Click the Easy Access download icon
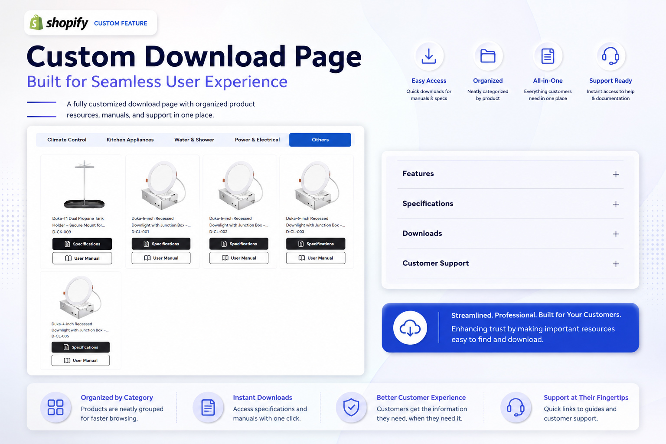Screen dimensions: 666x444 point(429,56)
